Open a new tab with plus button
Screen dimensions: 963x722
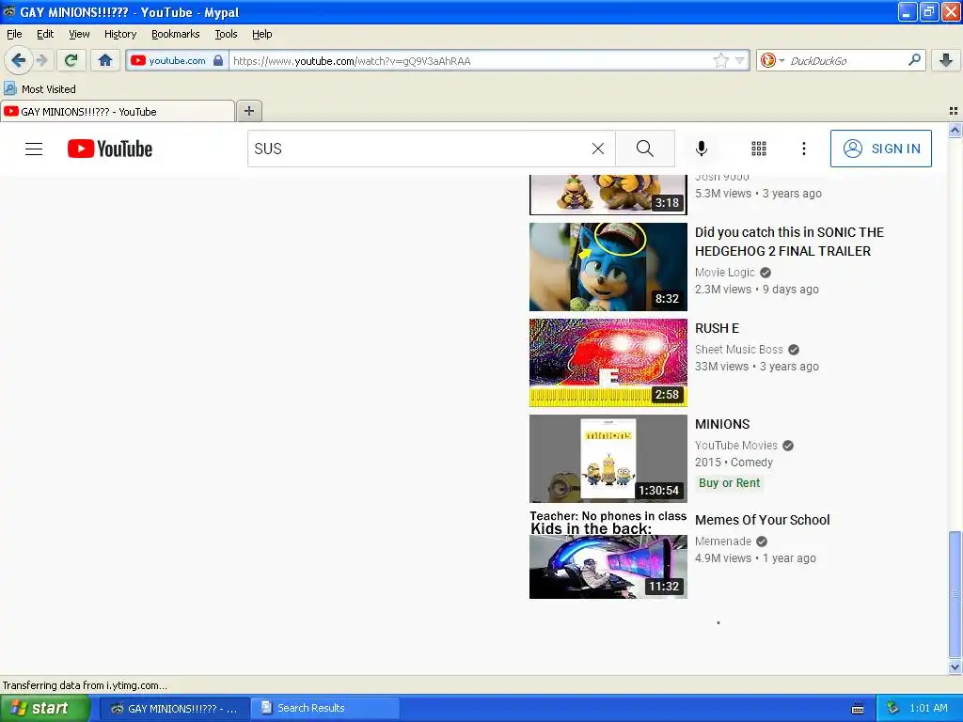pyautogui.click(x=248, y=111)
